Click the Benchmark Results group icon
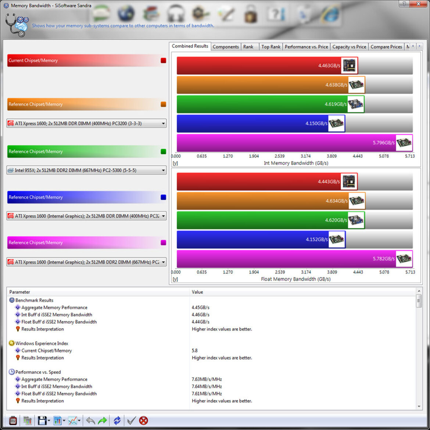430x430 pixels. coord(12,300)
